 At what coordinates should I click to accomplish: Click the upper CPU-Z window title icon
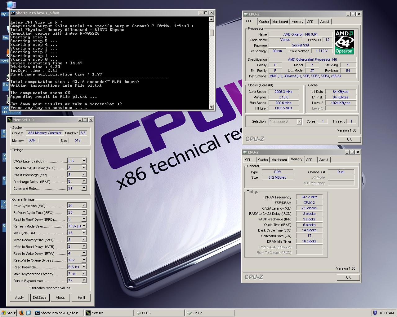(246, 14)
